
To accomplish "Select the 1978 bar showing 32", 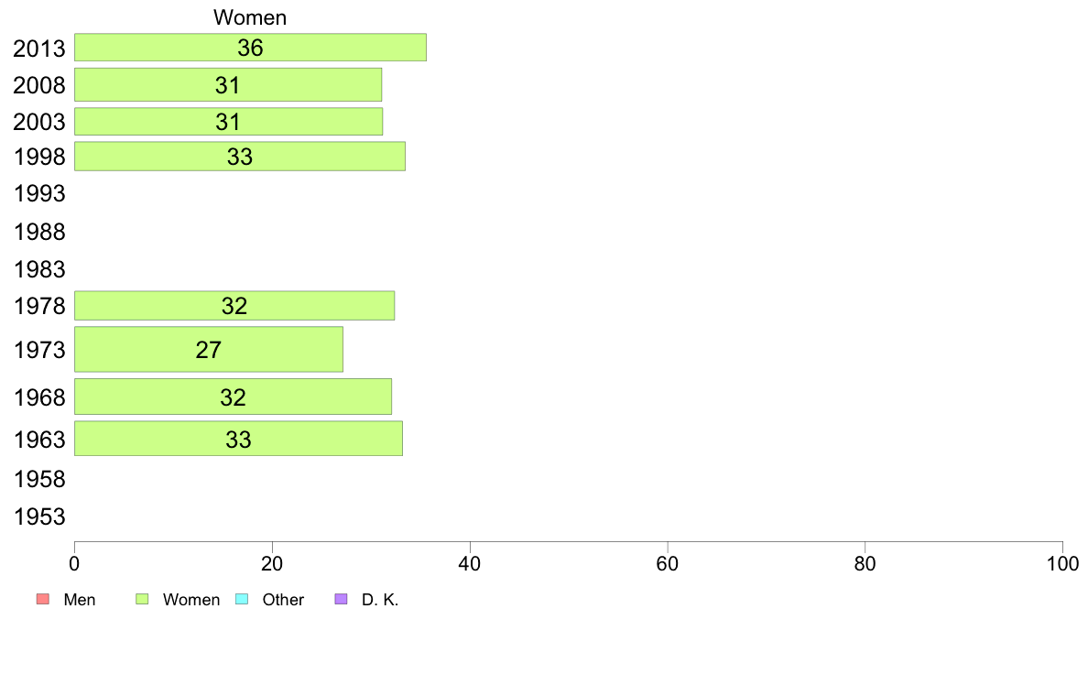I will (x=234, y=306).
